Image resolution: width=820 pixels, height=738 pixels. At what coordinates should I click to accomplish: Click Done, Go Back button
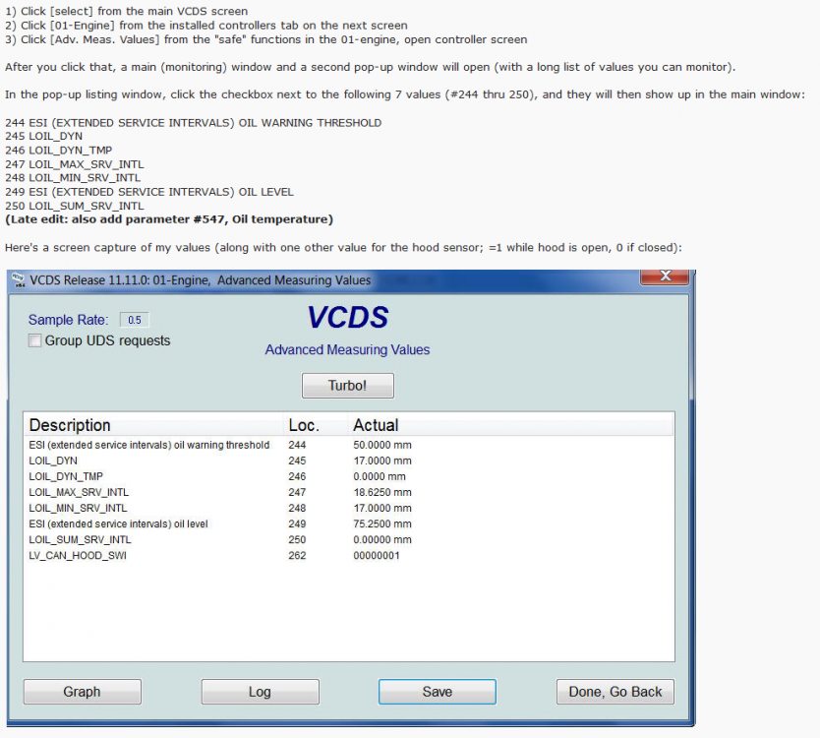615,692
